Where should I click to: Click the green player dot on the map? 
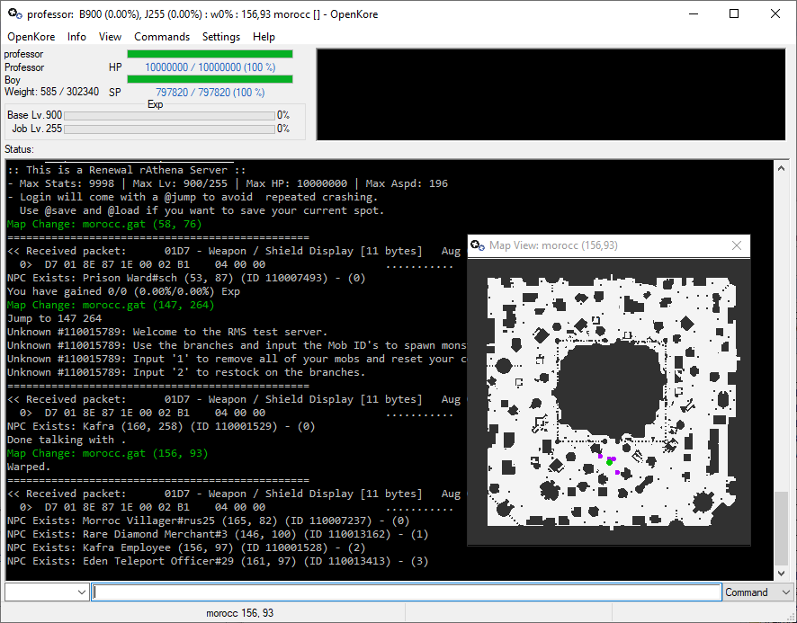pos(609,462)
